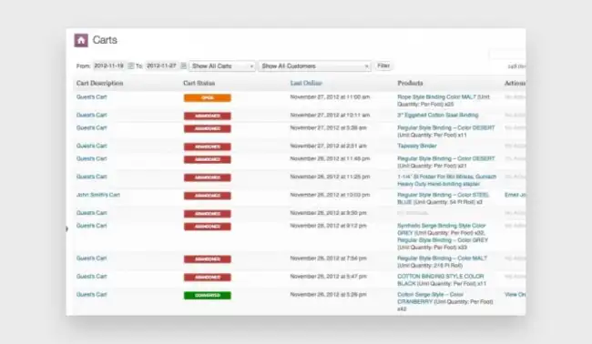
Task: Open the Cotton Serge Style Cranberry product link
Action: point(445,302)
